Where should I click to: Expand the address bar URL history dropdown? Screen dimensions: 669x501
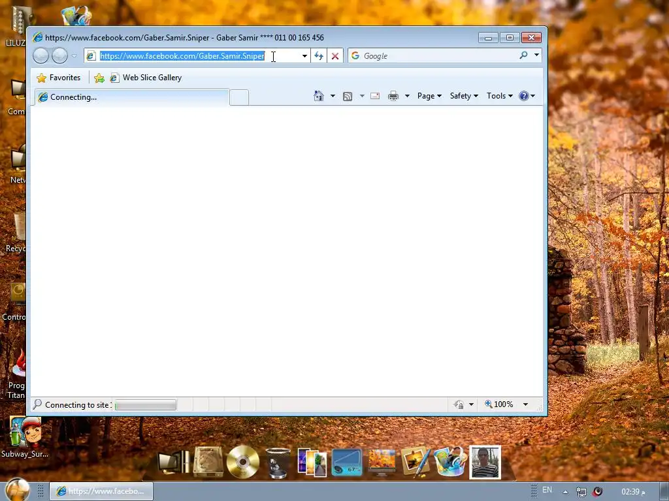(304, 56)
